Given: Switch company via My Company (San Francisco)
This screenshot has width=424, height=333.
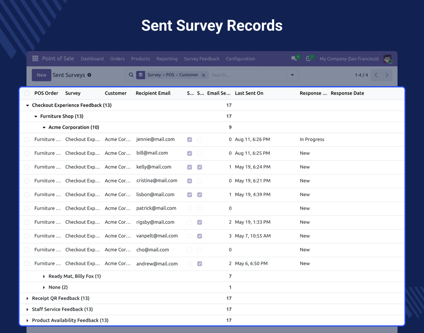Looking at the screenshot, I should [349, 59].
